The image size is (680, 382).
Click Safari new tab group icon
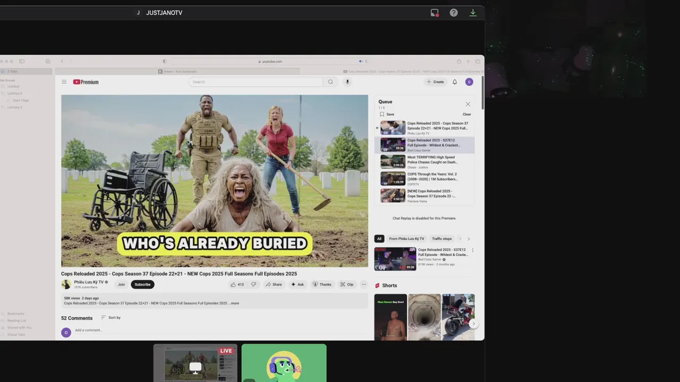tap(48, 62)
